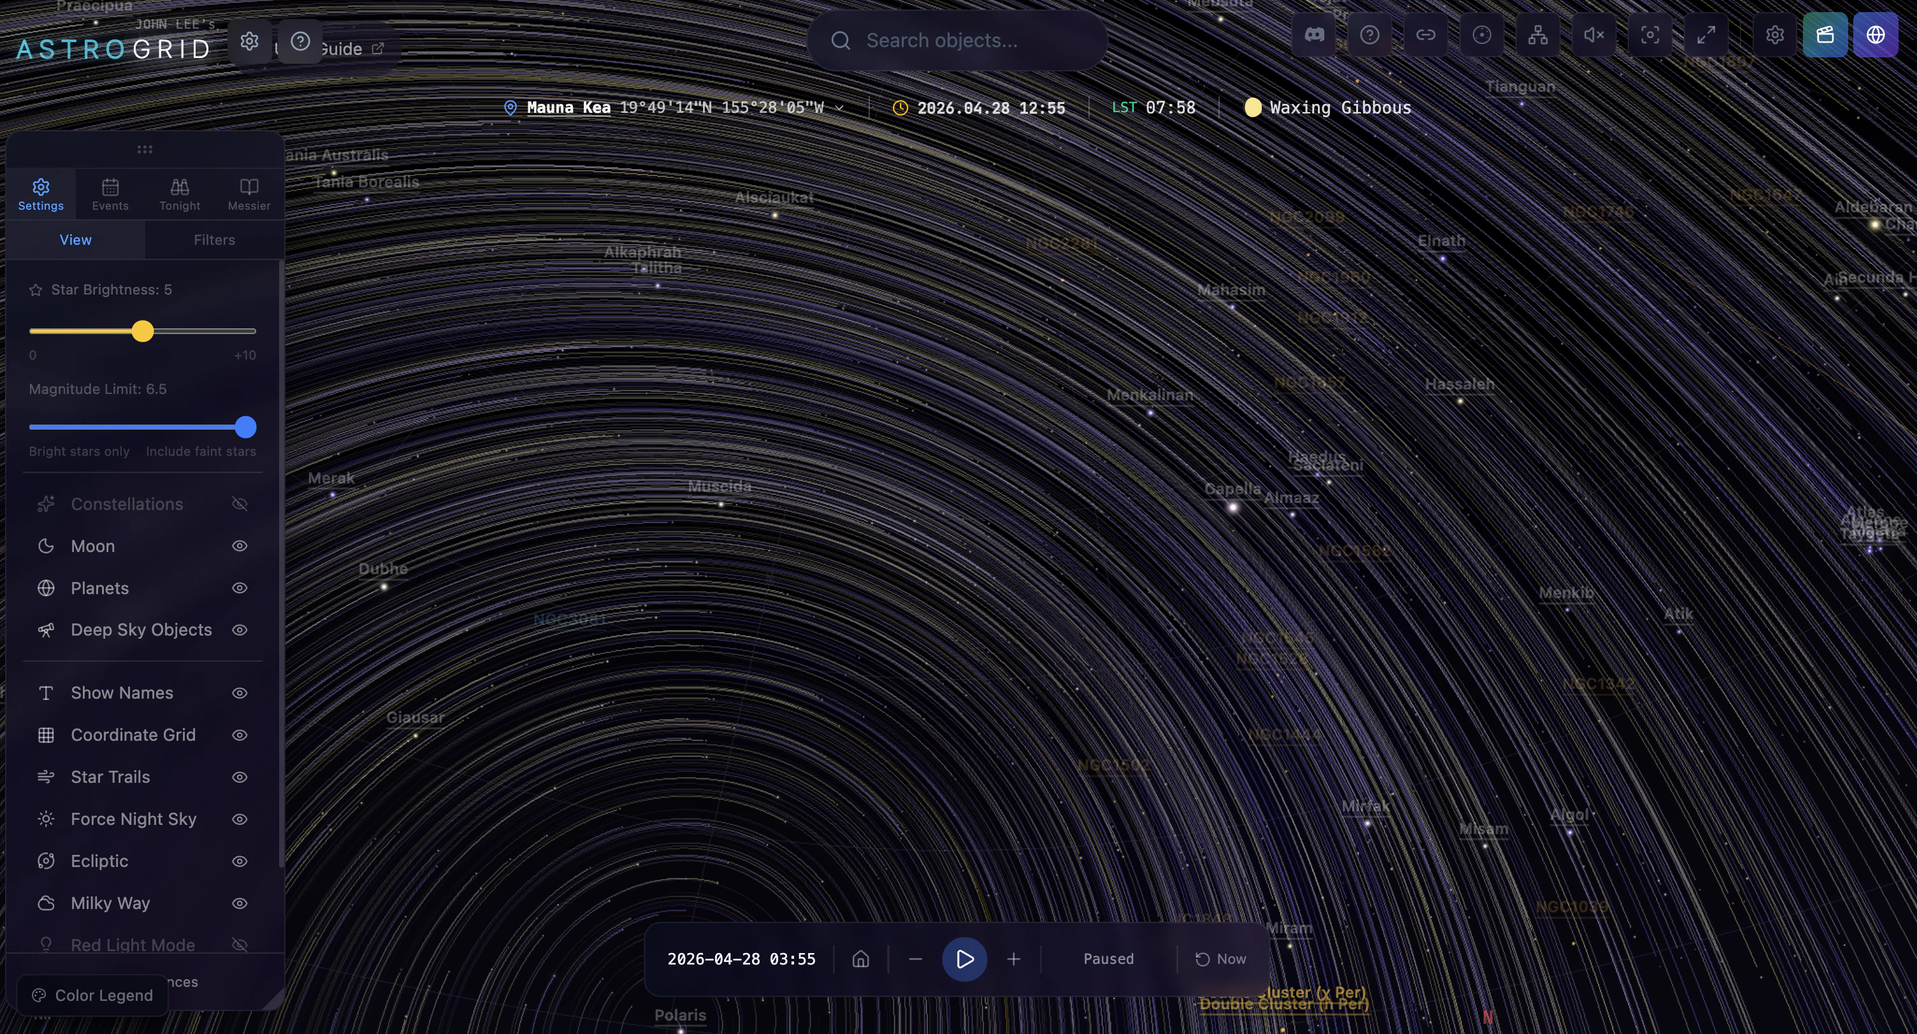Reset time by clicking Now

pos(1220,959)
